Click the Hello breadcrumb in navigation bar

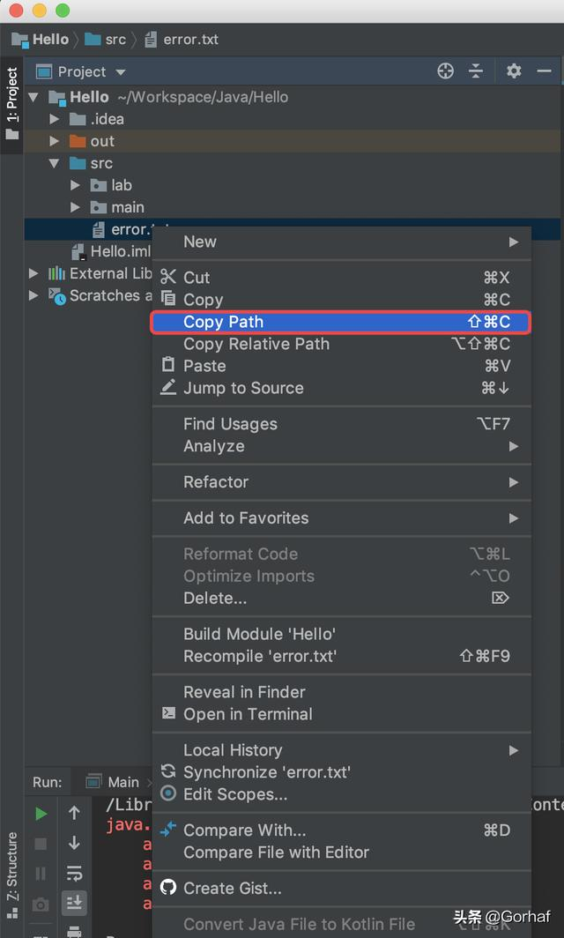click(x=41, y=40)
